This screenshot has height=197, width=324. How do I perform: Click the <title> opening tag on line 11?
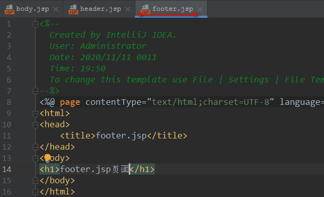click(x=78, y=135)
